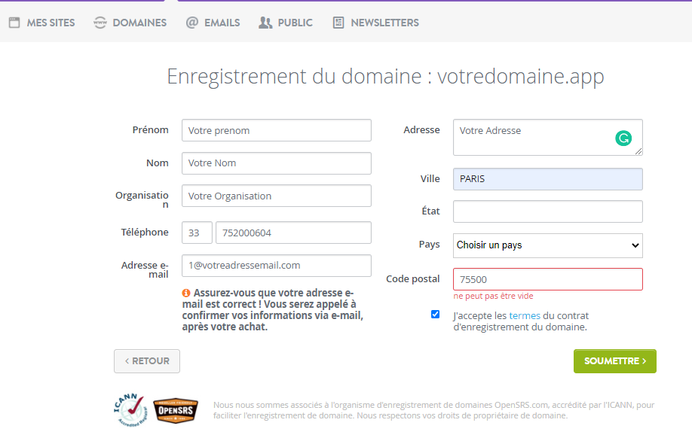
Task: Click the OpenSRS badge logo
Action: click(176, 411)
